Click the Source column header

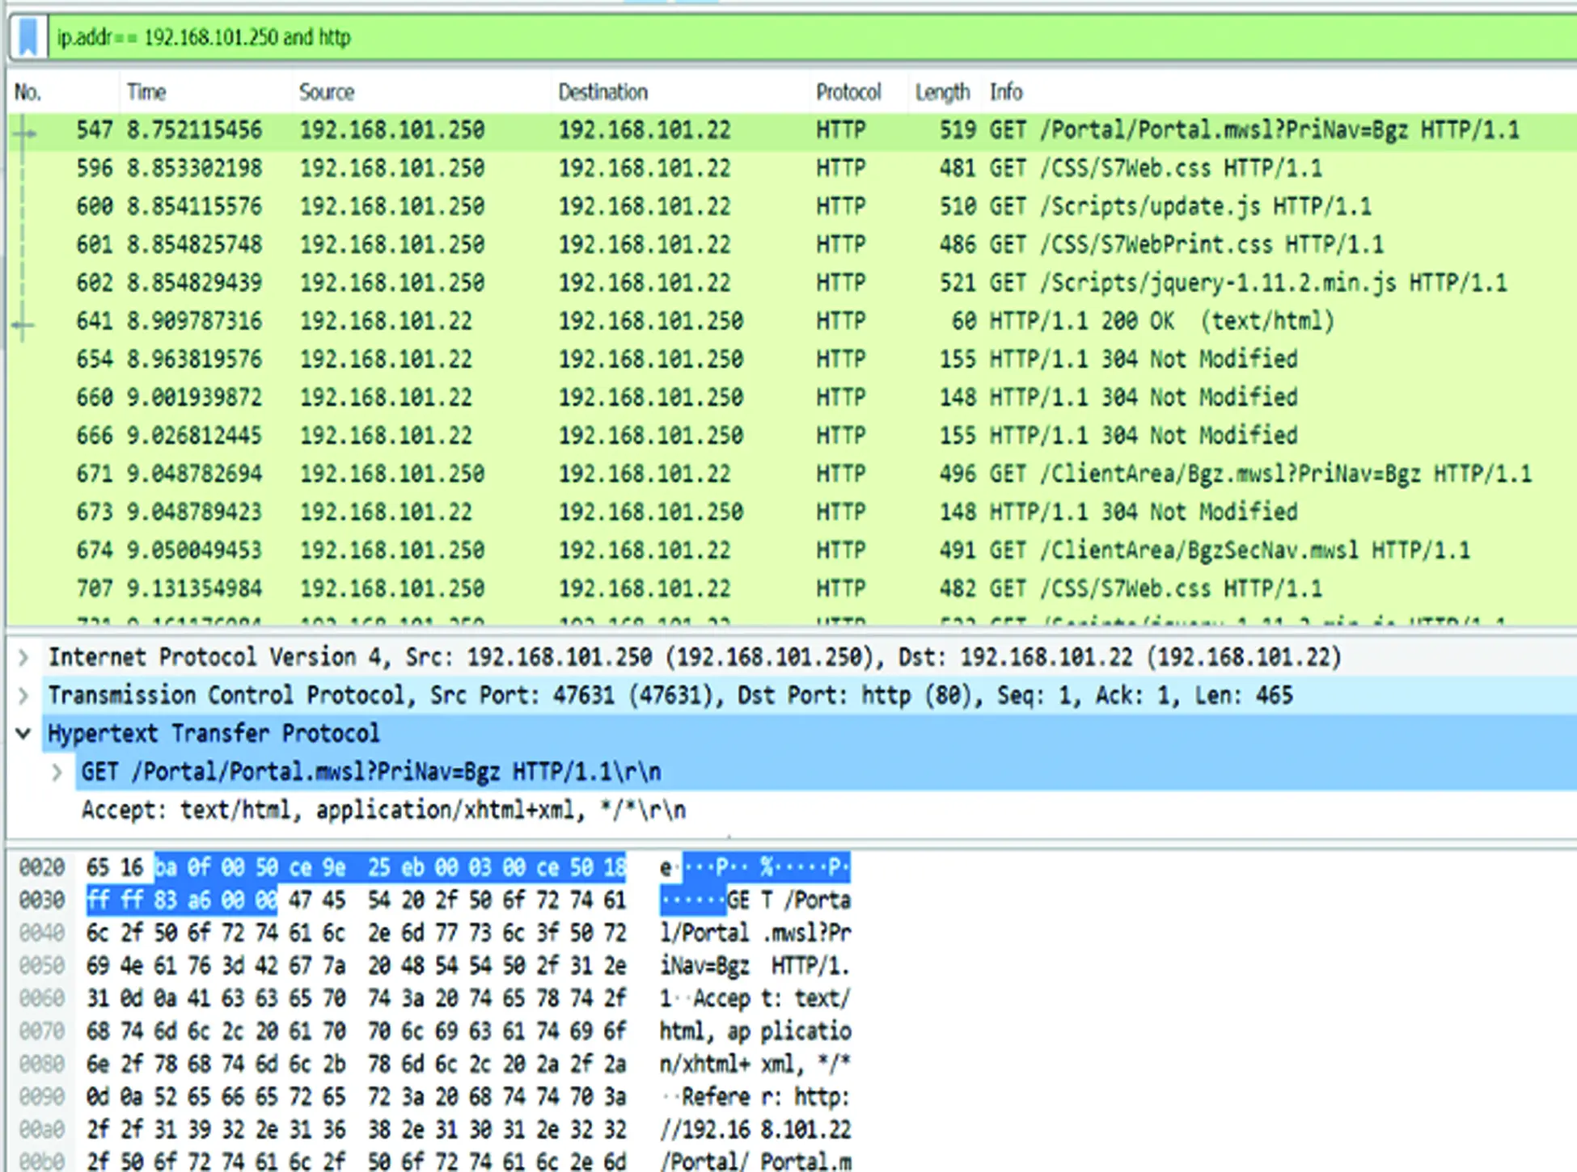coord(327,91)
